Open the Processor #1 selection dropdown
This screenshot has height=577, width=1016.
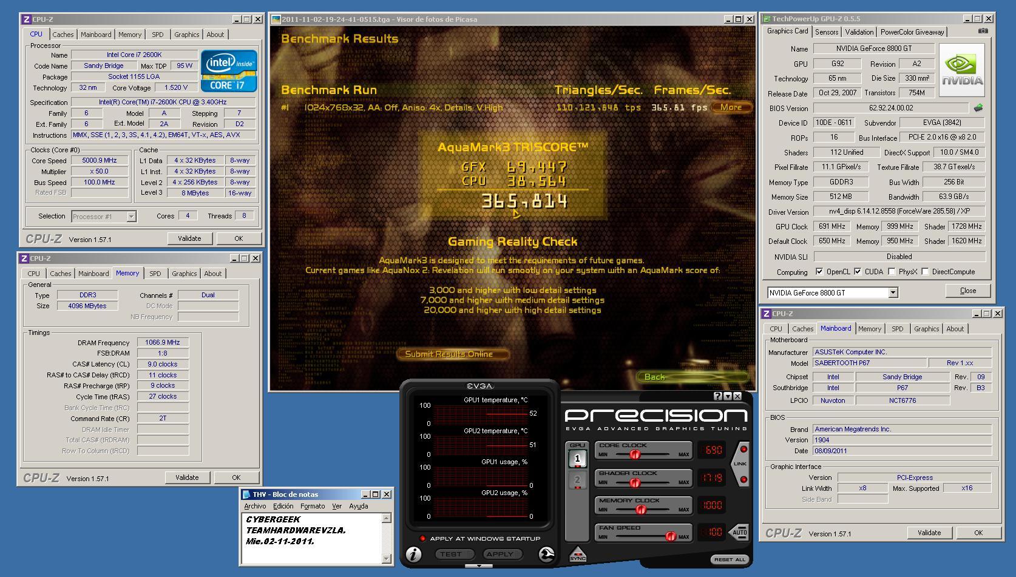point(131,217)
